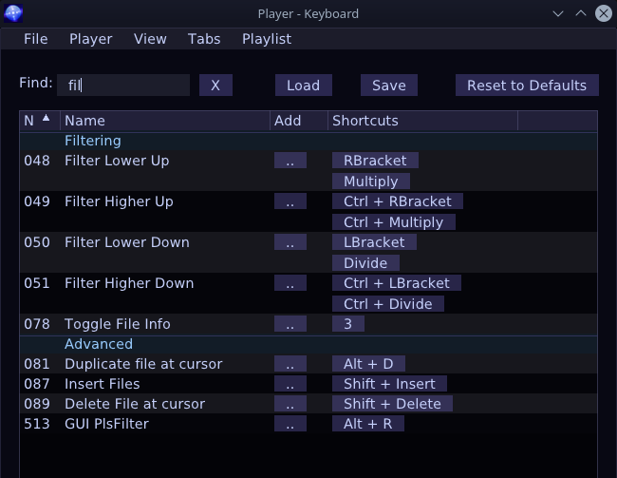The image size is (617, 478).
Task: Sort by the N column arrow
Action: point(47,118)
